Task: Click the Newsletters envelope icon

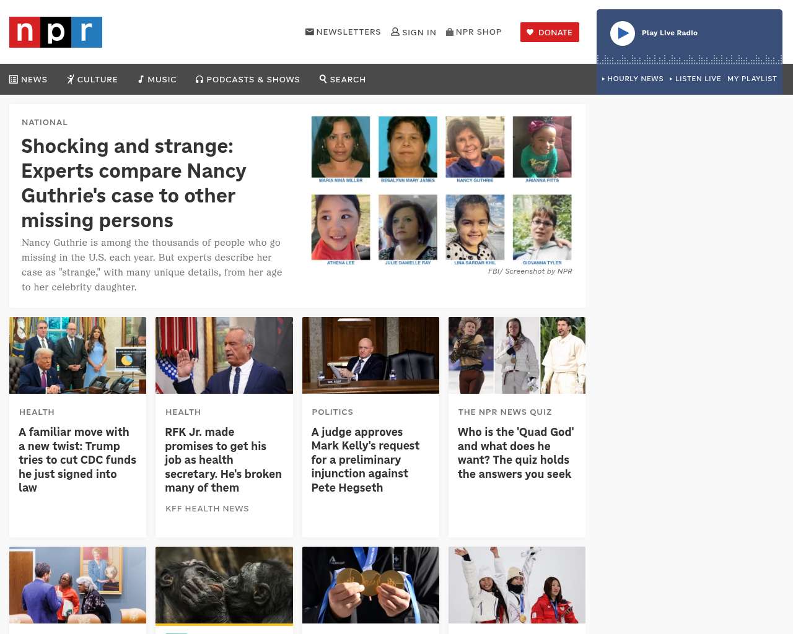Action: pyautogui.click(x=310, y=32)
